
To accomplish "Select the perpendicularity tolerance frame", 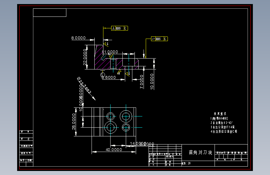I will point(120,28).
